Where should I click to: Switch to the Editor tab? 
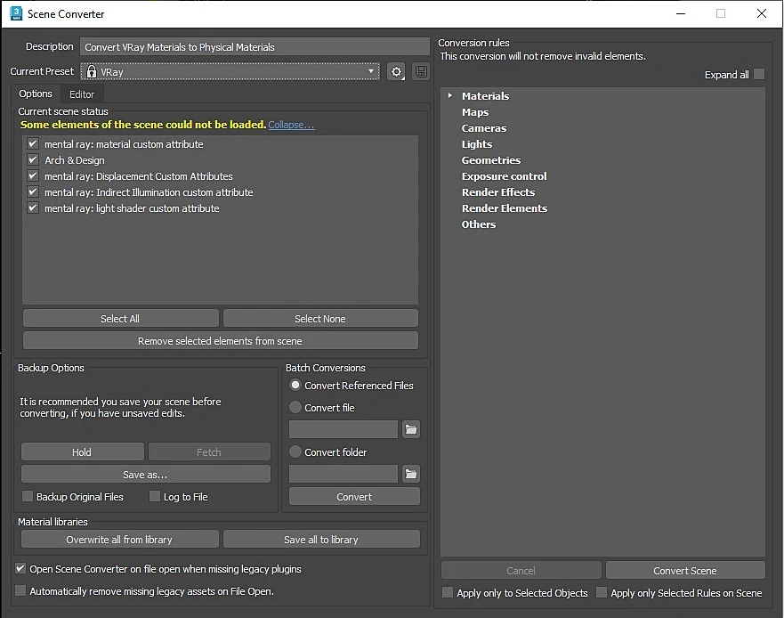(82, 94)
